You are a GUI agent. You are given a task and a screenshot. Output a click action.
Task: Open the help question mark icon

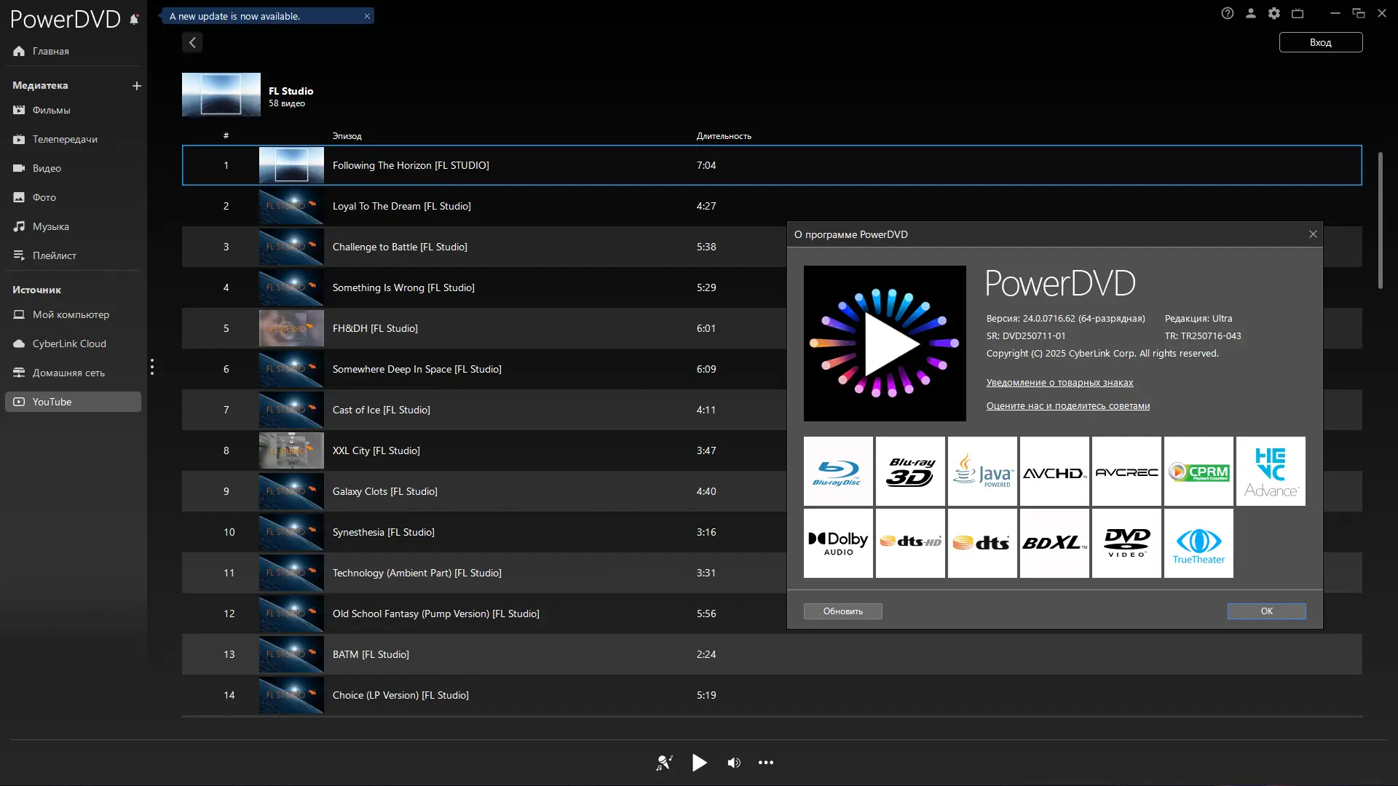(x=1228, y=13)
